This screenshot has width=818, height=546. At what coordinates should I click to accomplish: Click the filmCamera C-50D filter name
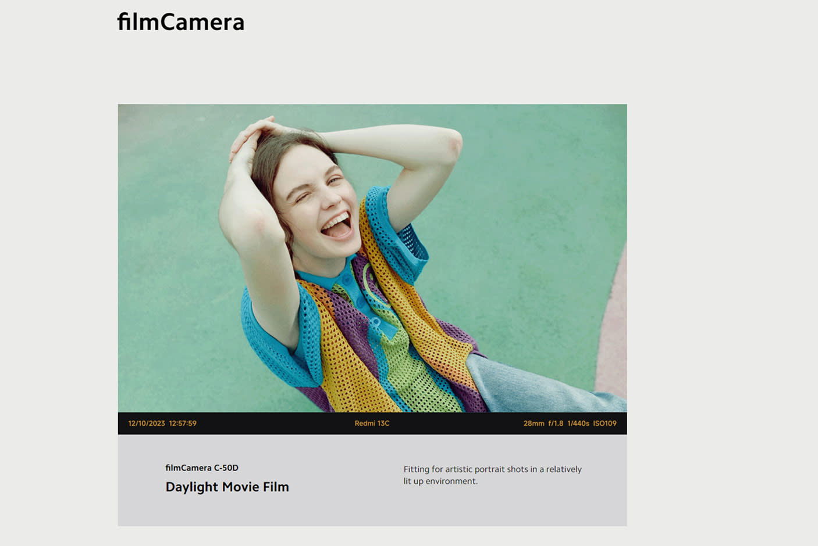coord(202,468)
